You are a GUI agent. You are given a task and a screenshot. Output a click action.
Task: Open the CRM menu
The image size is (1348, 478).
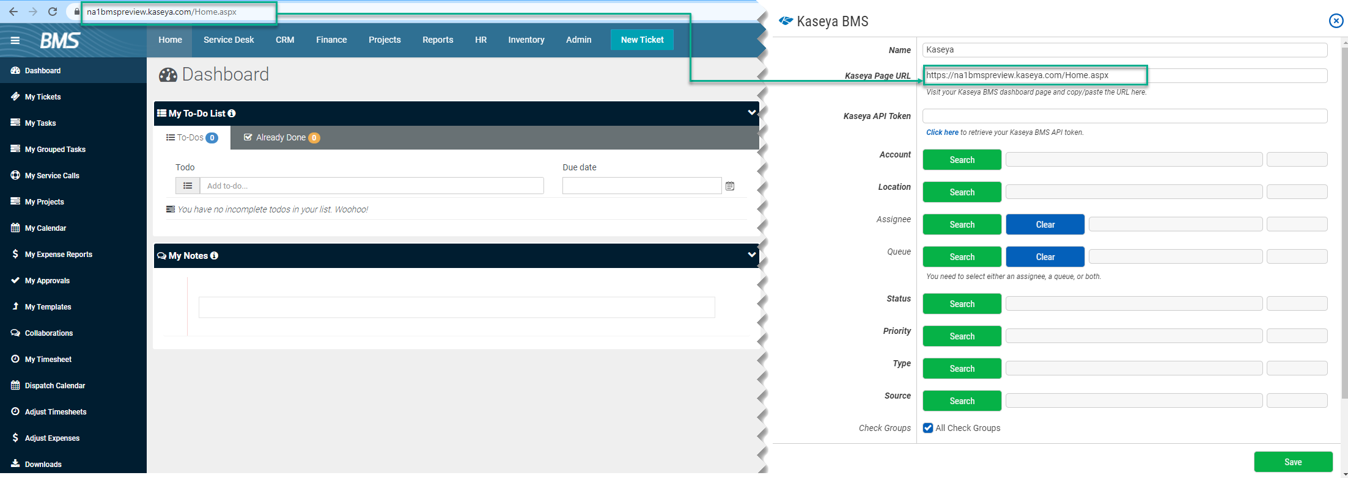[x=285, y=40]
